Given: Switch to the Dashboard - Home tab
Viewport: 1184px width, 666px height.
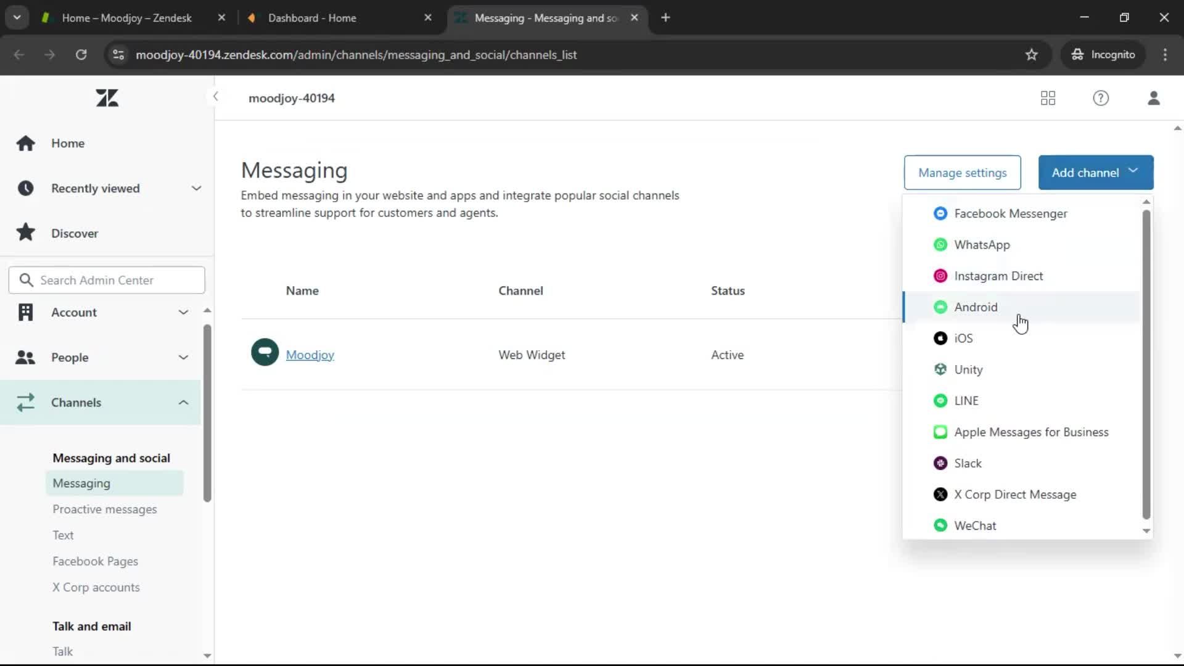Looking at the screenshot, I should (x=312, y=18).
